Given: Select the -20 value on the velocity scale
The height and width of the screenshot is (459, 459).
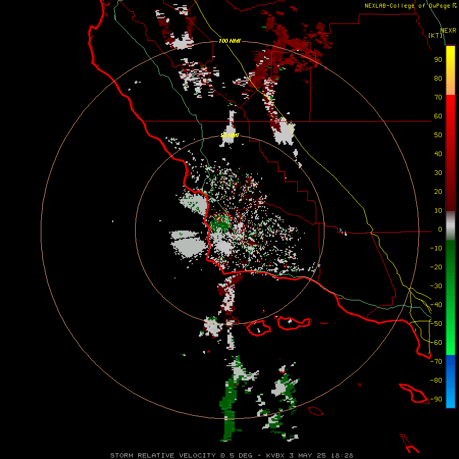Looking at the screenshot, I should 436,267.
